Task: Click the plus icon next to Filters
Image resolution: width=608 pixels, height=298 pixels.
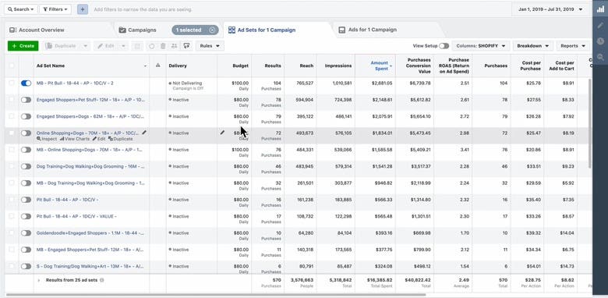Action: tap(82, 9)
